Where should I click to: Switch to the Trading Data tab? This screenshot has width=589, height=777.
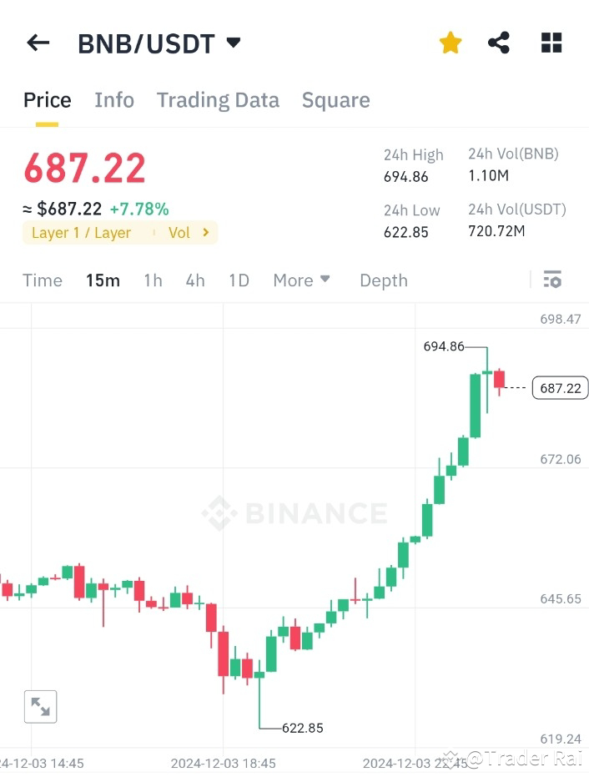pyautogui.click(x=218, y=100)
